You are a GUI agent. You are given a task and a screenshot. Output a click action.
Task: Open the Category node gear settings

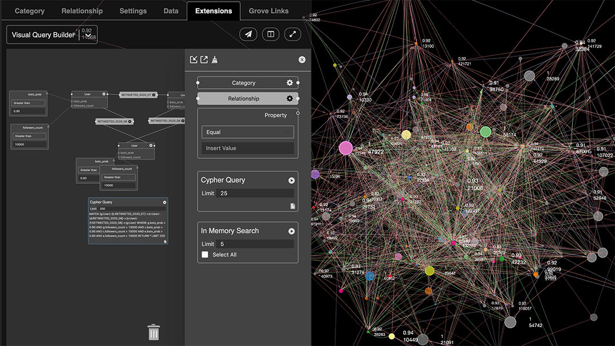click(x=289, y=83)
